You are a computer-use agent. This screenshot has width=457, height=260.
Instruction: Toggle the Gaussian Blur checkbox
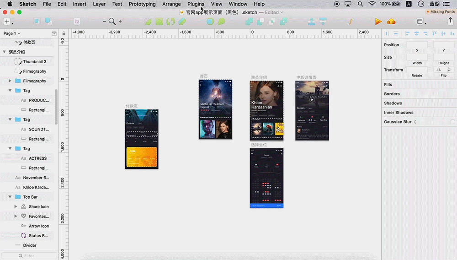[x=452, y=122]
